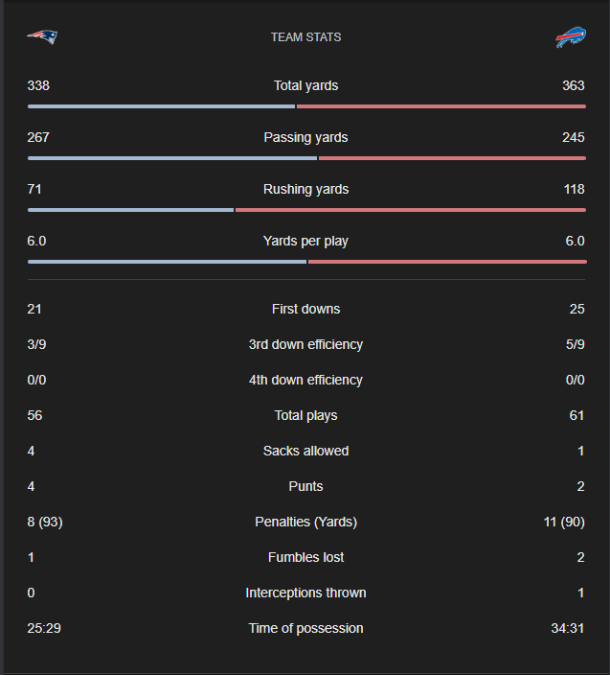Click the Total yards label
The image size is (610, 675).
305,85
